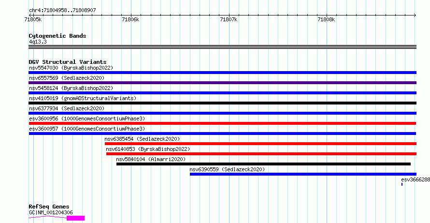430x223 pixels.
Task: Click the blue nsv5547030 variant bar
Action: pos(222,73)
